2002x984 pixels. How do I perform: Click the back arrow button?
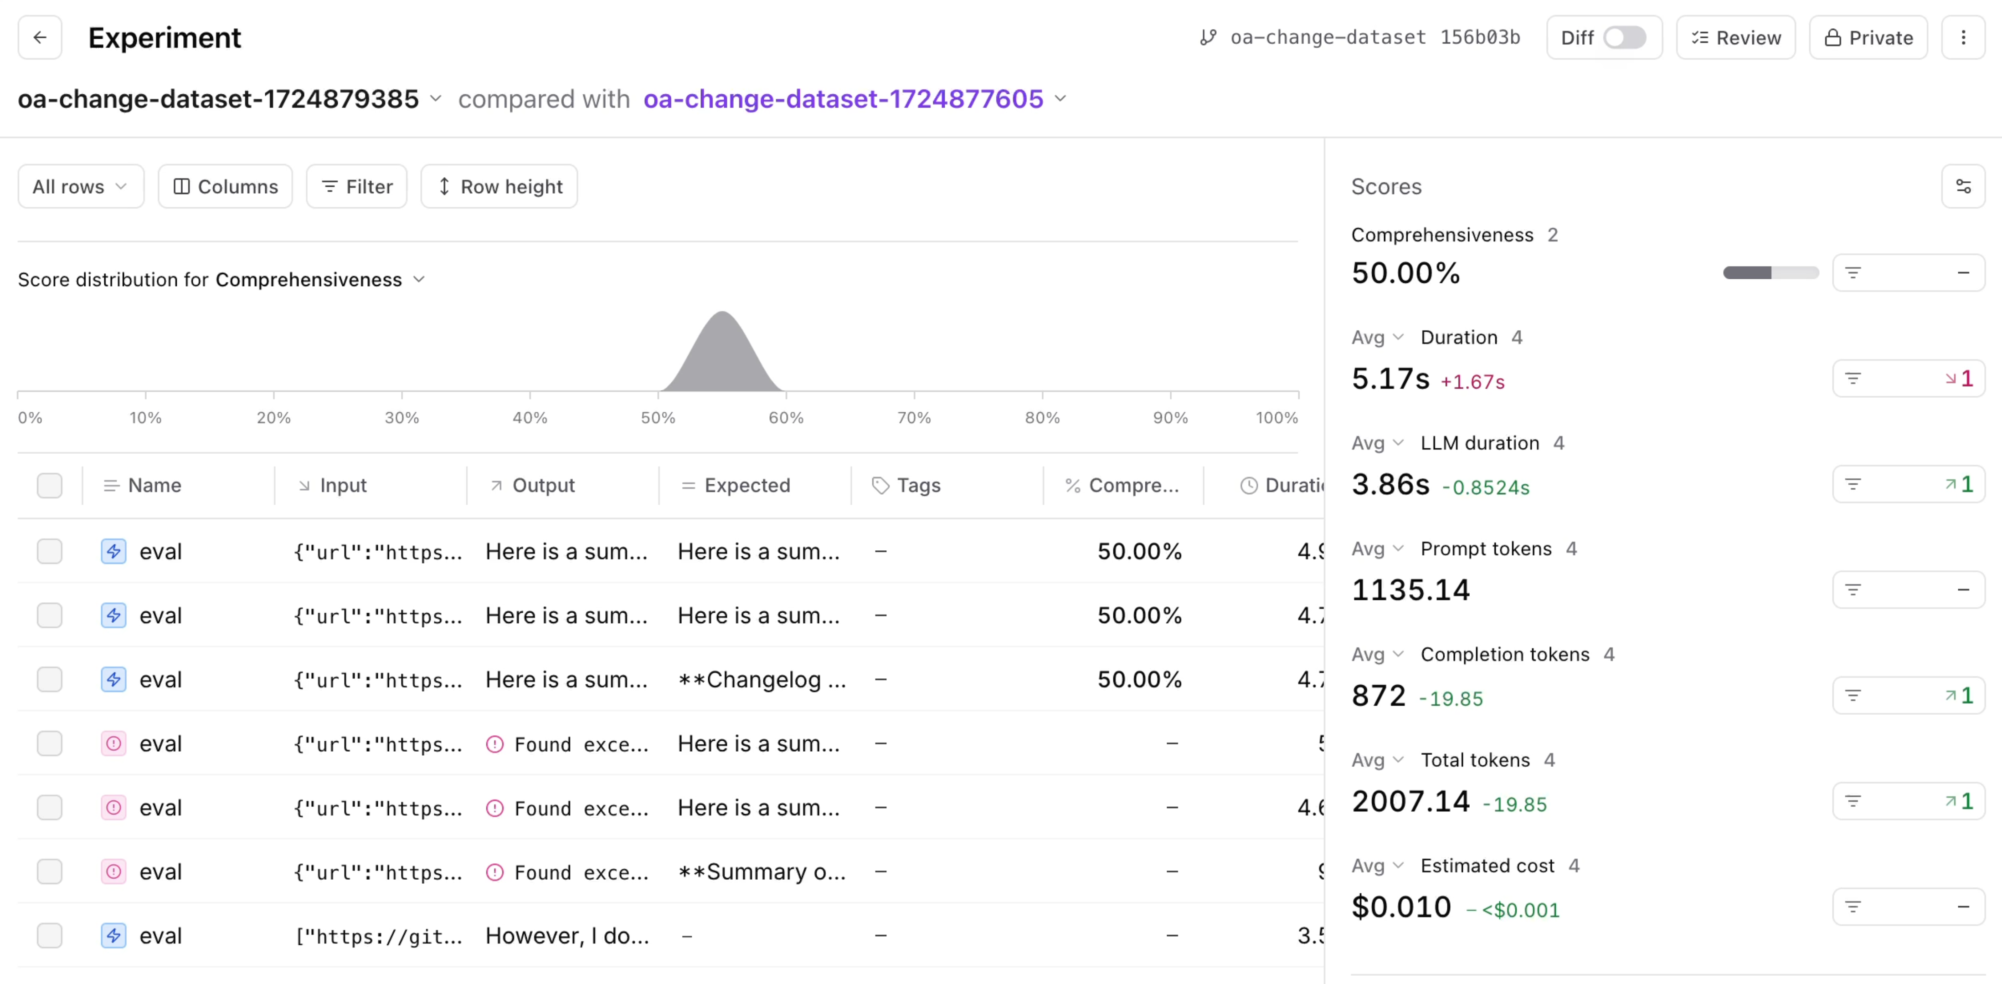(40, 37)
